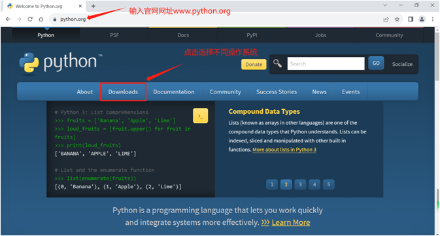Launch interactive shell with yellow prompt icon

(x=200, y=116)
